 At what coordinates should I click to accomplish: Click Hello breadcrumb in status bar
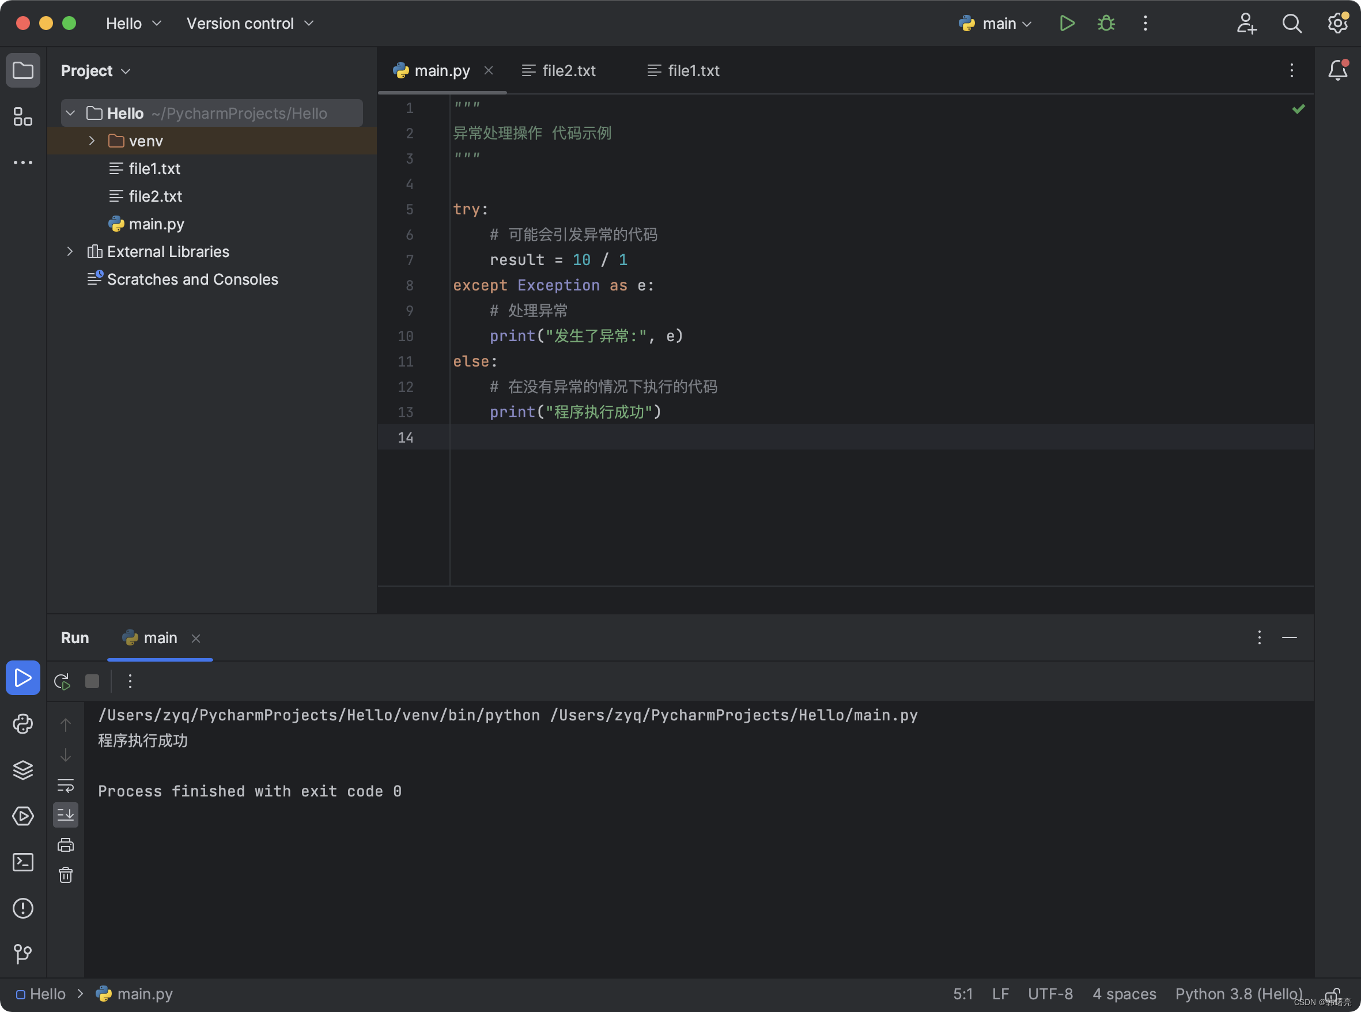pyautogui.click(x=41, y=994)
